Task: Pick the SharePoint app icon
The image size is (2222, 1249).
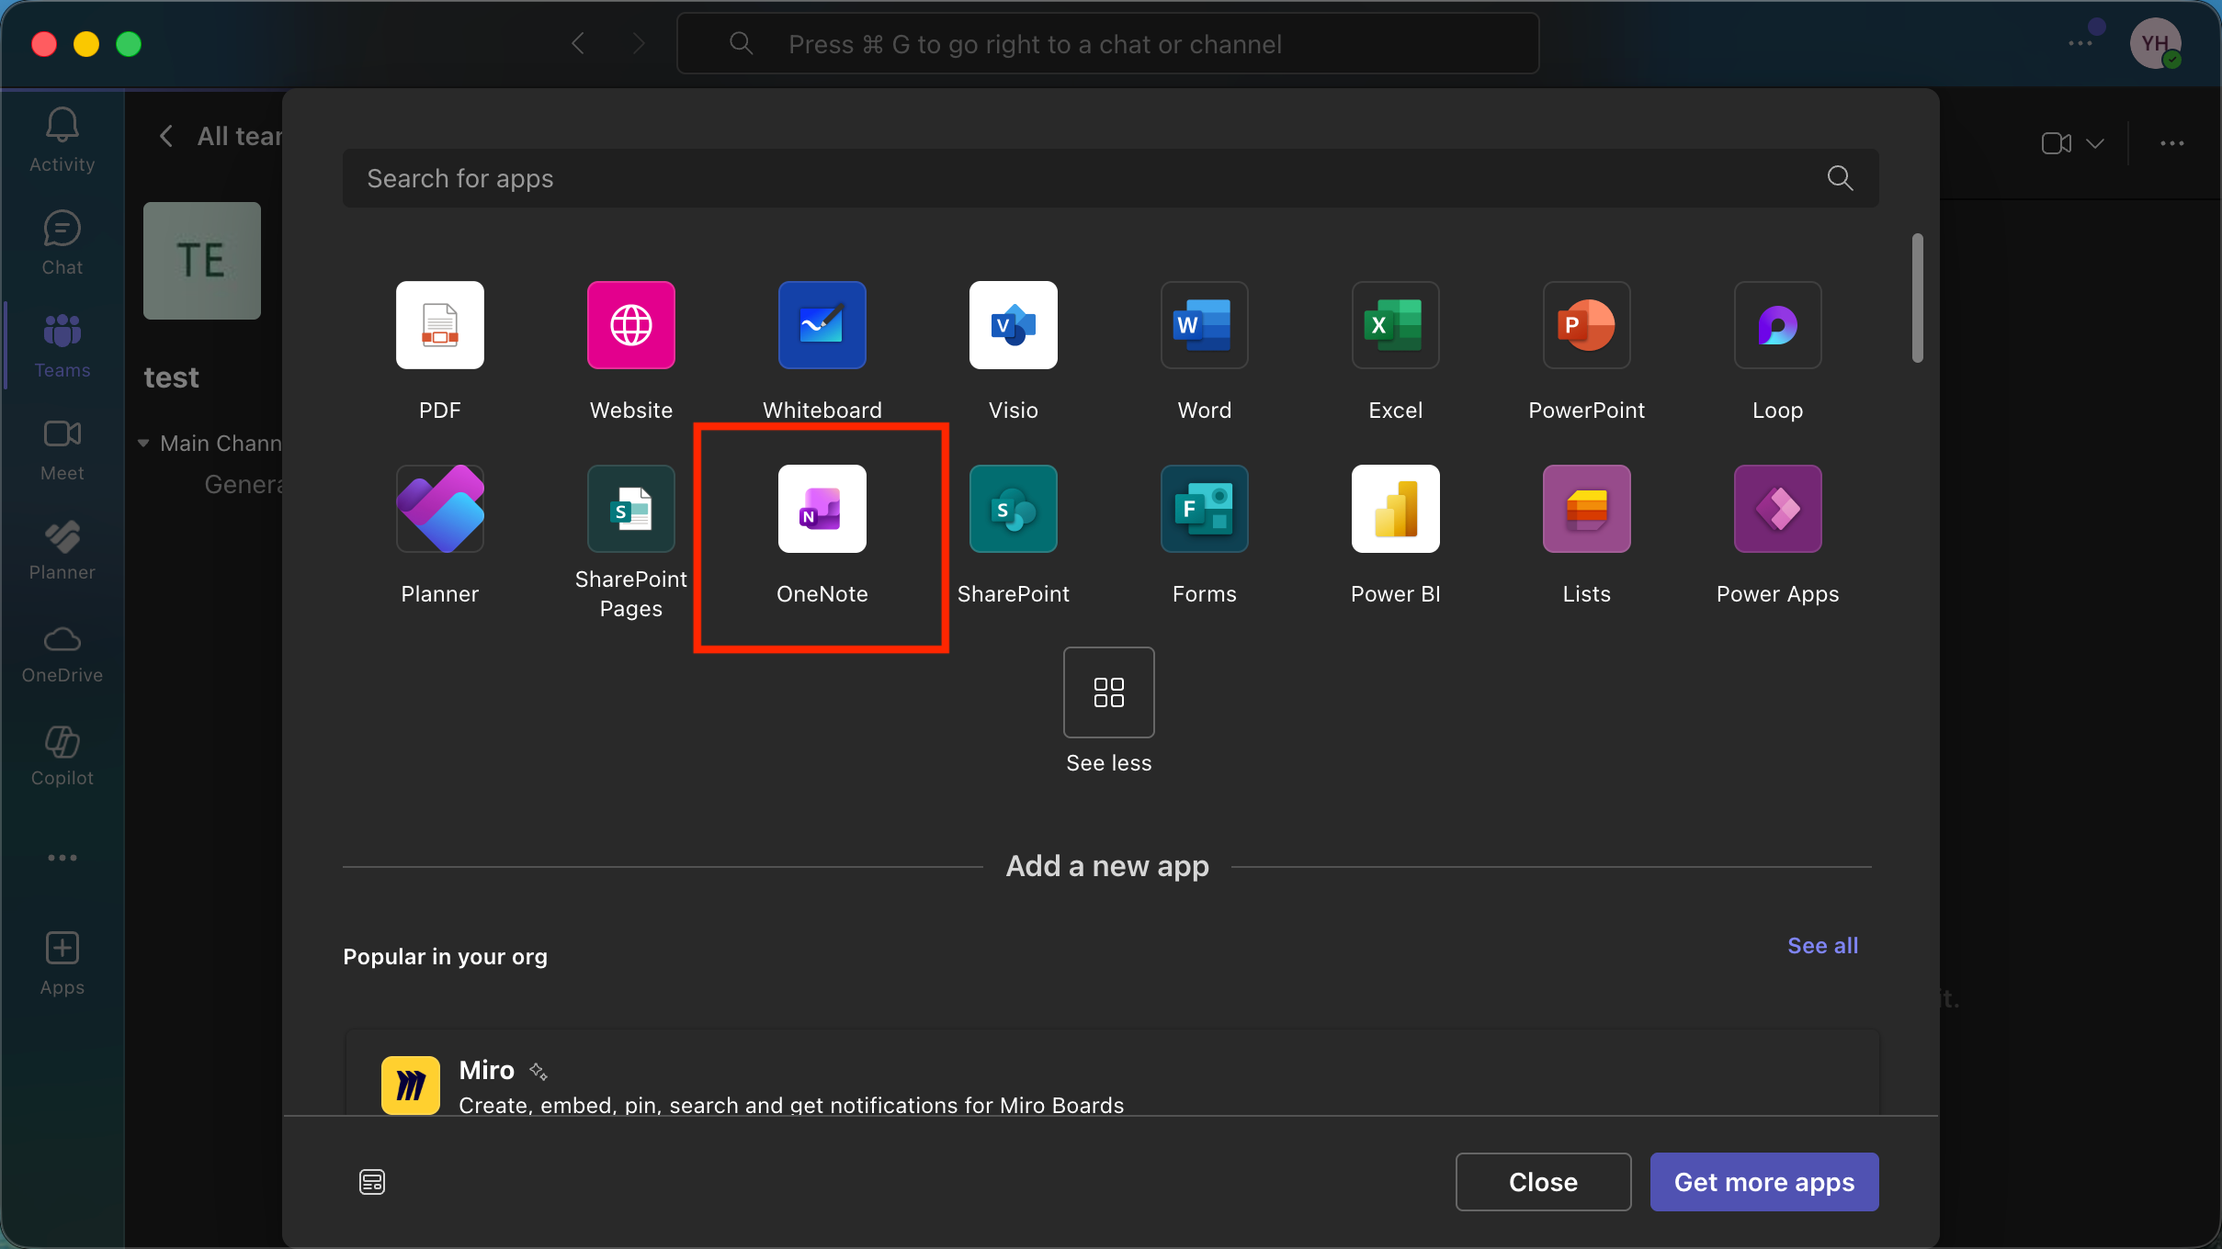Action: [1014, 509]
